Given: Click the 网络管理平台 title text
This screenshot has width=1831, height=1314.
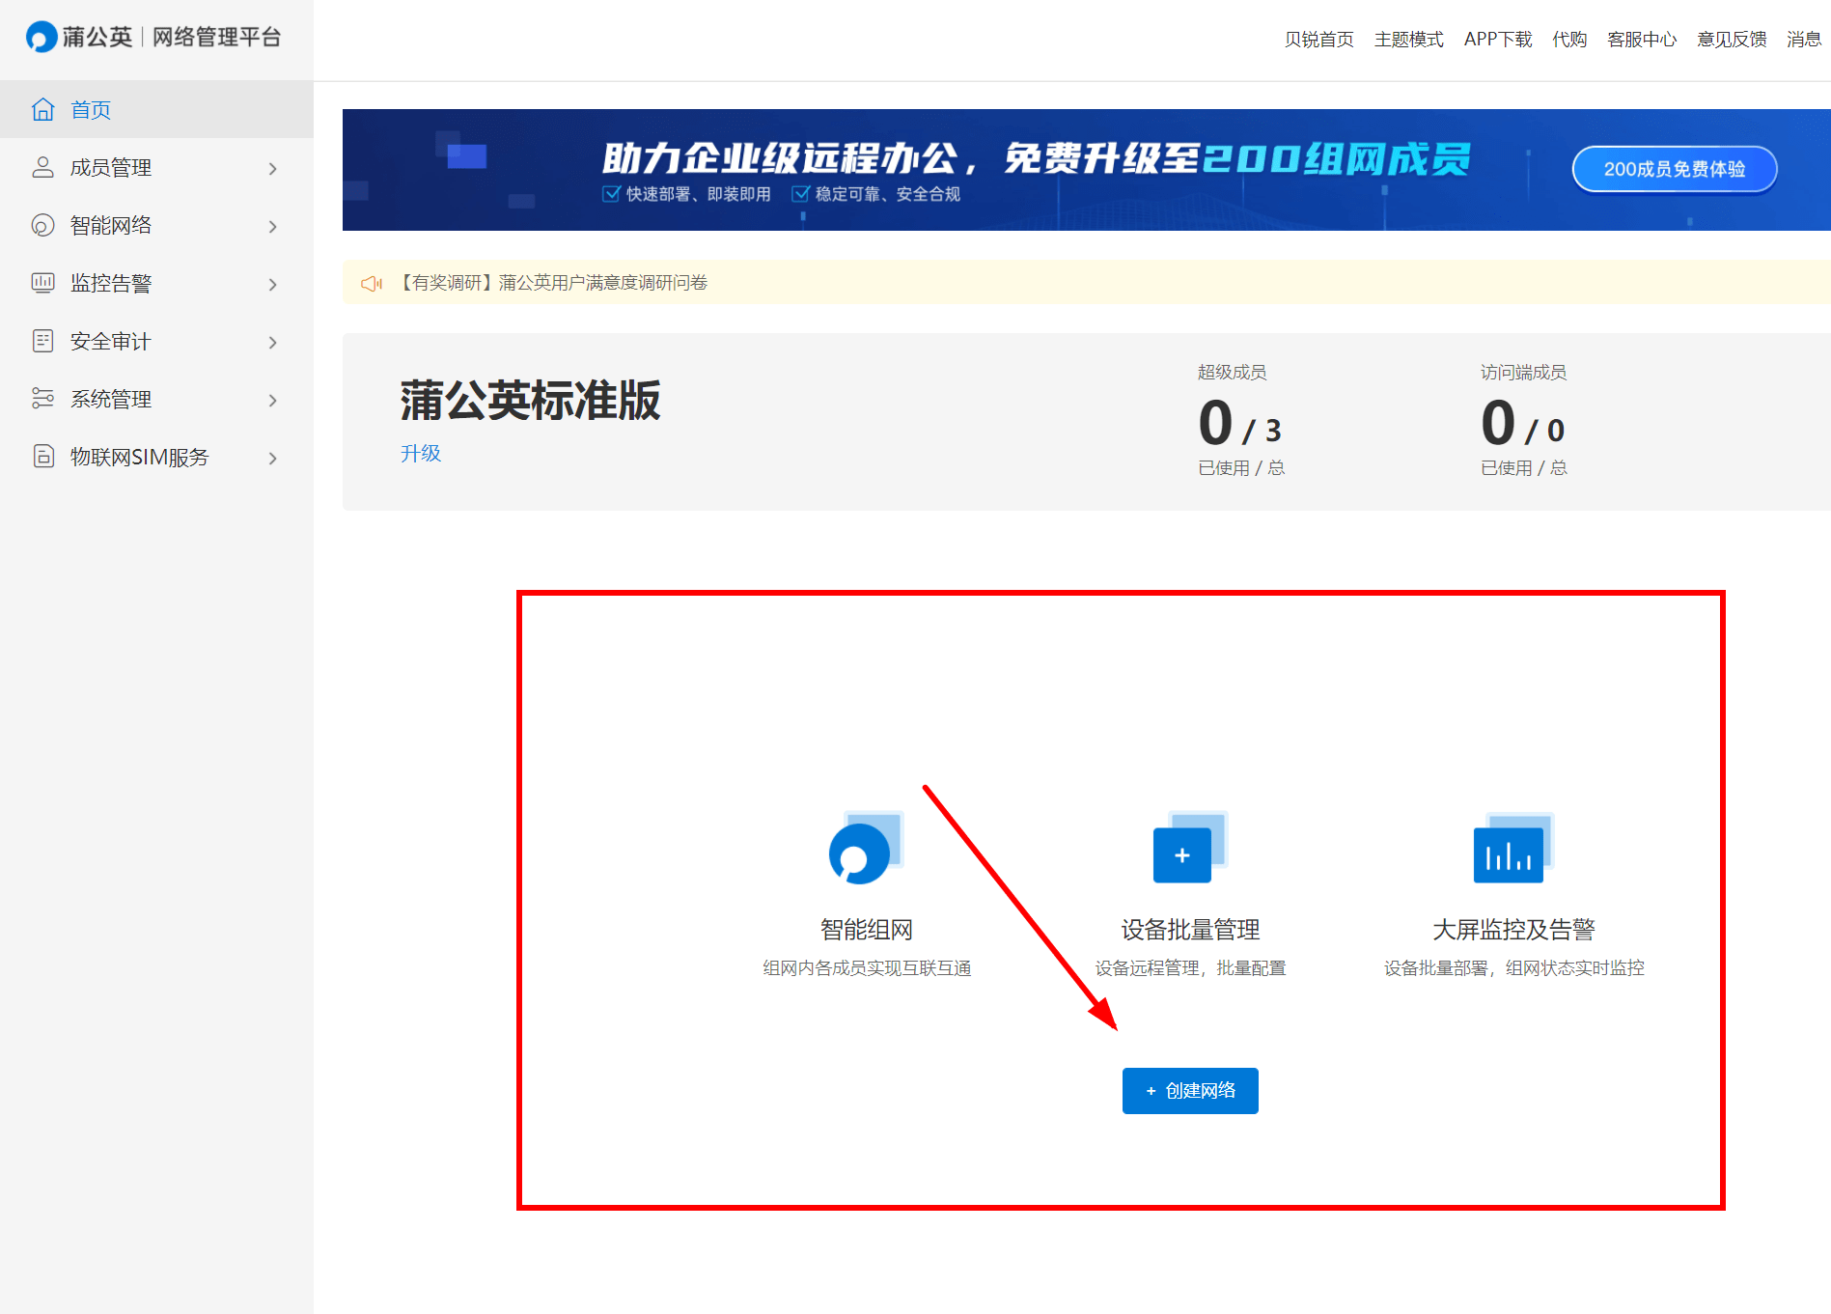Looking at the screenshot, I should point(216,38).
